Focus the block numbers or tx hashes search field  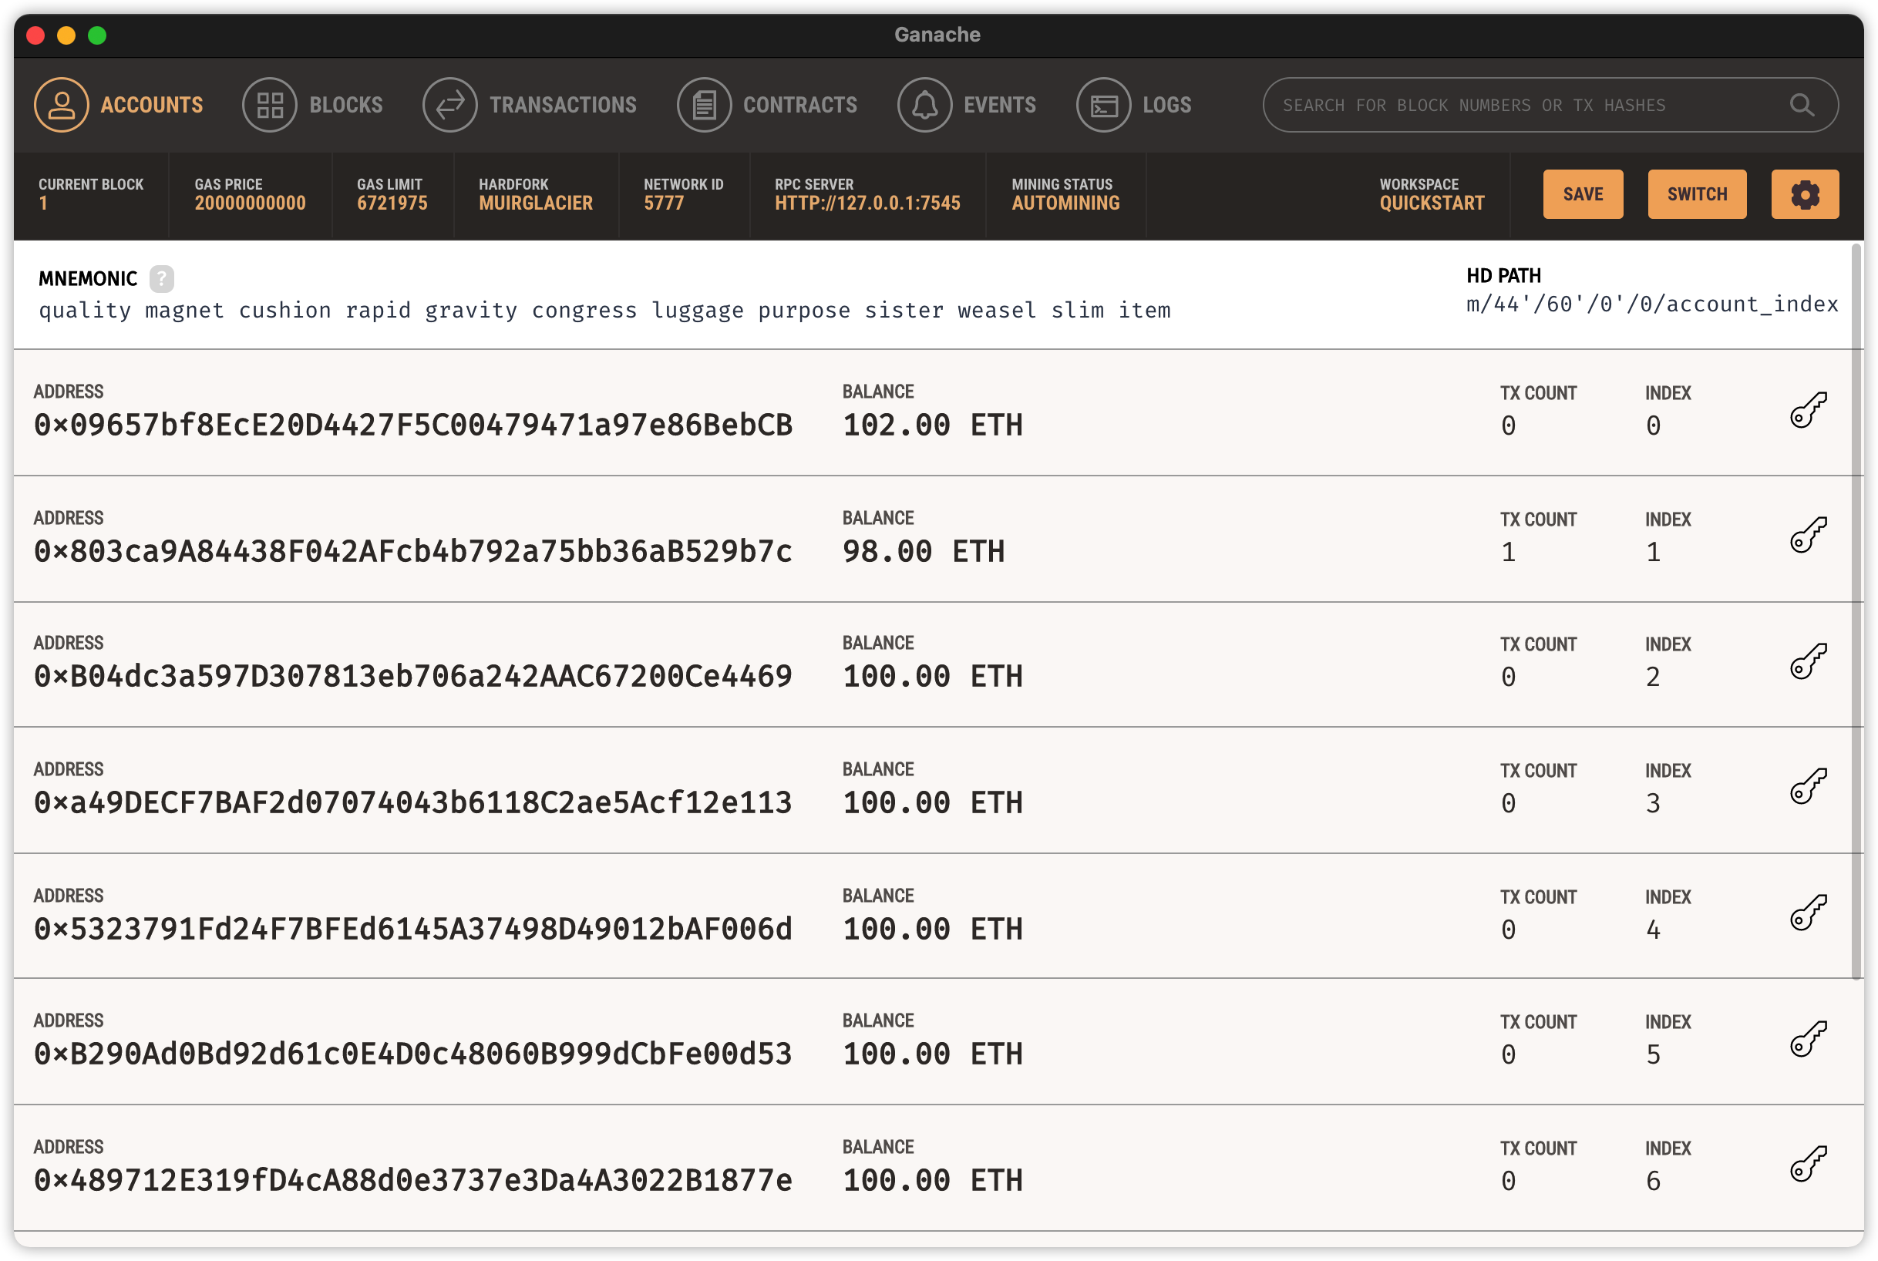point(1549,105)
